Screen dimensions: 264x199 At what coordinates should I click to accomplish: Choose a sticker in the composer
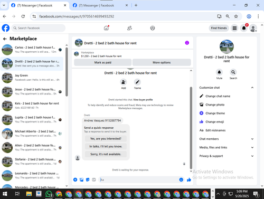(x=88, y=179)
